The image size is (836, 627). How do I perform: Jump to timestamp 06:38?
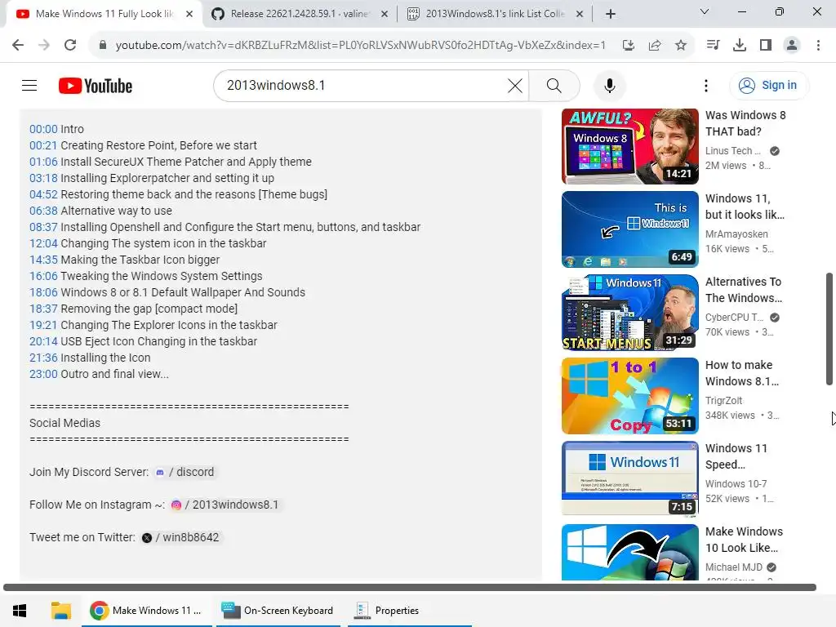pos(43,211)
